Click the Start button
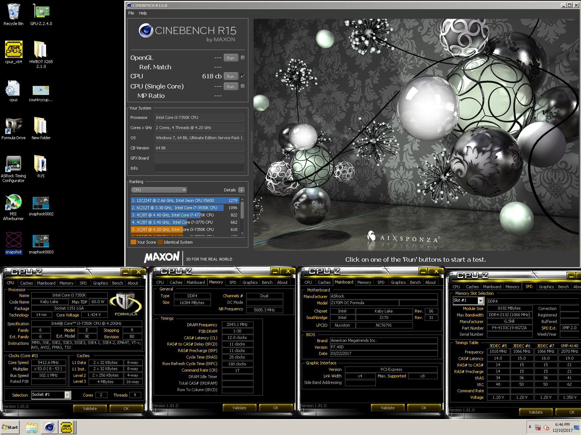The height and width of the screenshot is (435, 581). coord(10,427)
